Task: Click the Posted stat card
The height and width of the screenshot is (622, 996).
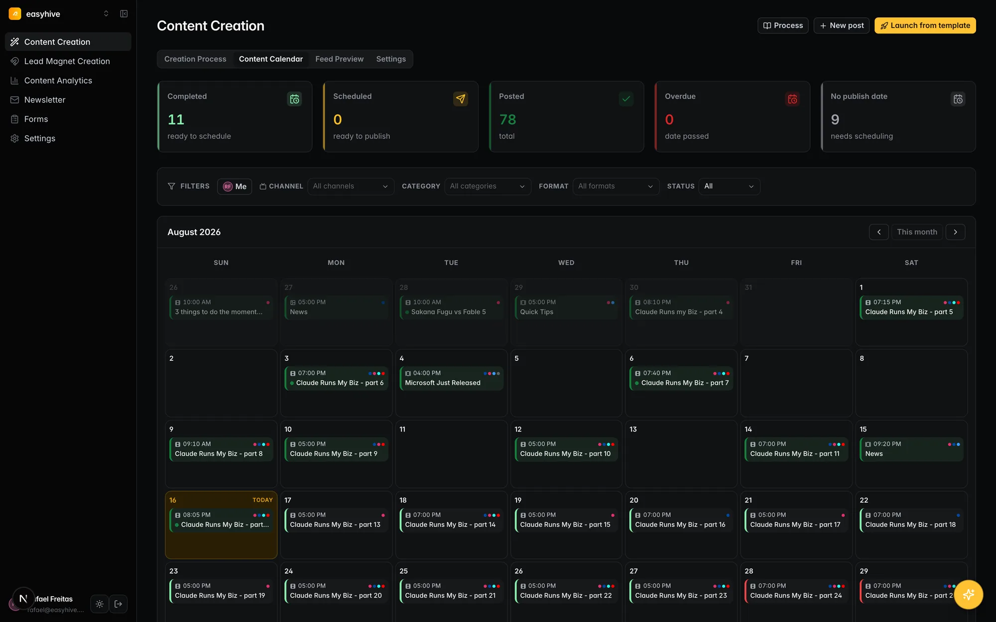Action: (x=566, y=116)
